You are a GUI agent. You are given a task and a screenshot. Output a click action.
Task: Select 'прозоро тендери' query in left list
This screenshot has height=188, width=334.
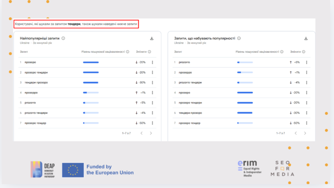36,72
